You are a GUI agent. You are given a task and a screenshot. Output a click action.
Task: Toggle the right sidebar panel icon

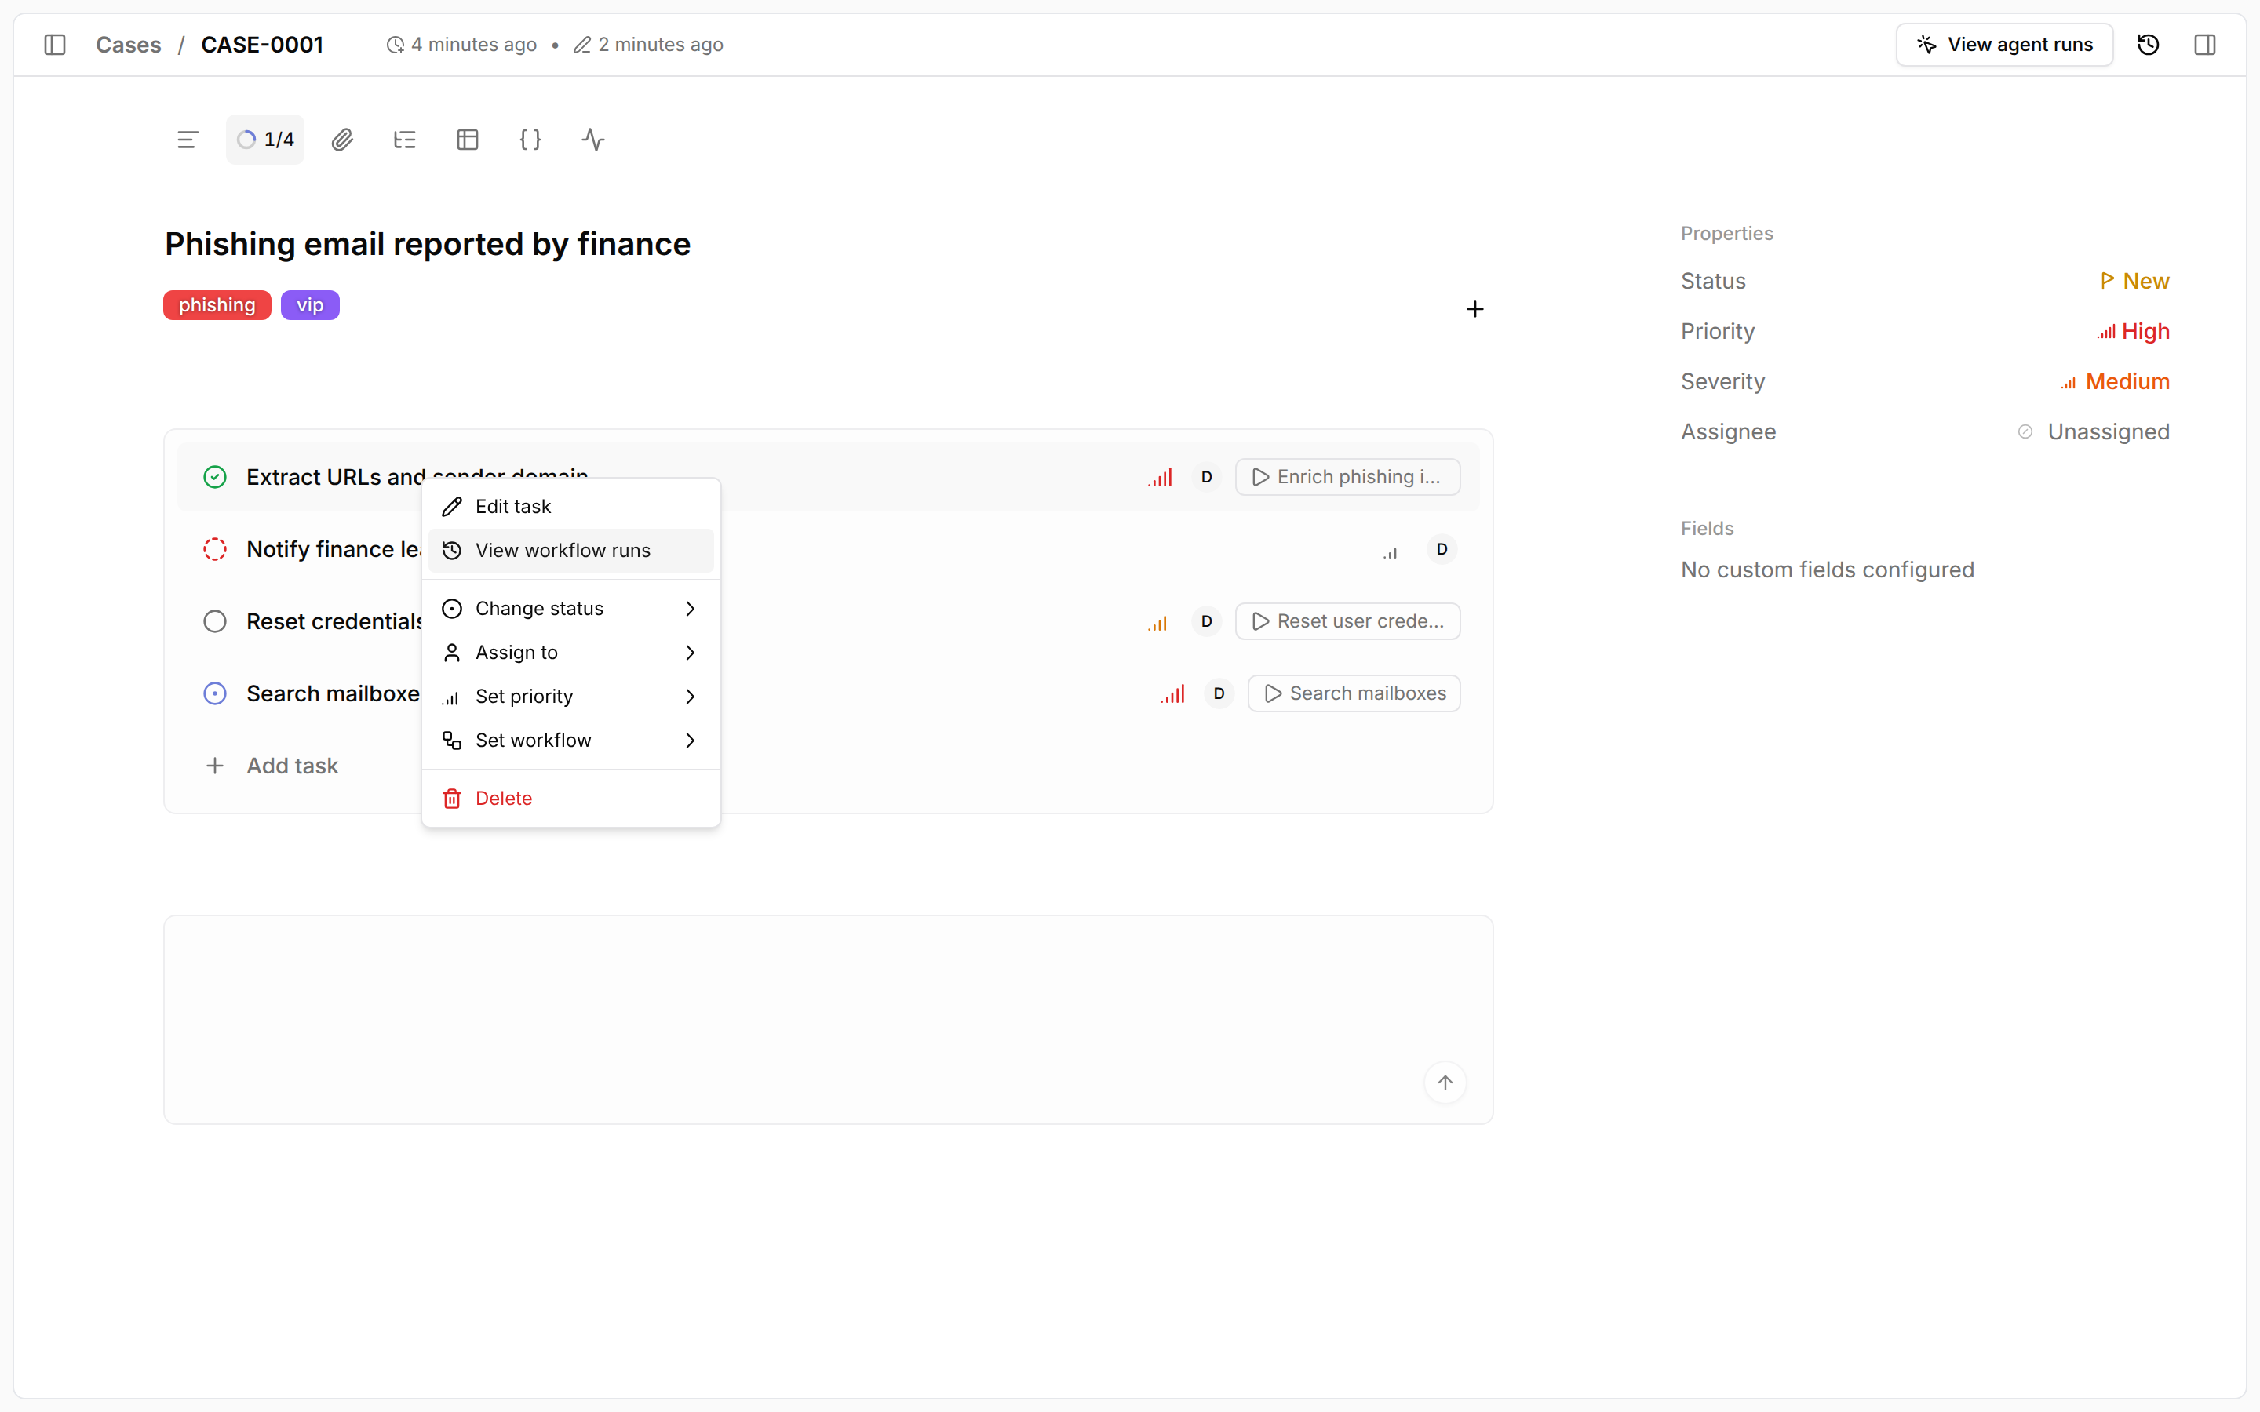tap(2204, 45)
